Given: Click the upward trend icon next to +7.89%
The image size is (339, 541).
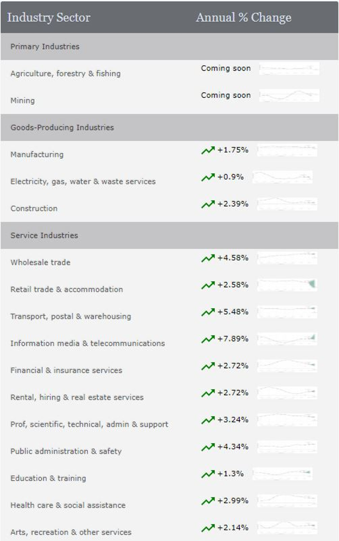Looking at the screenshot, I should tap(208, 339).
